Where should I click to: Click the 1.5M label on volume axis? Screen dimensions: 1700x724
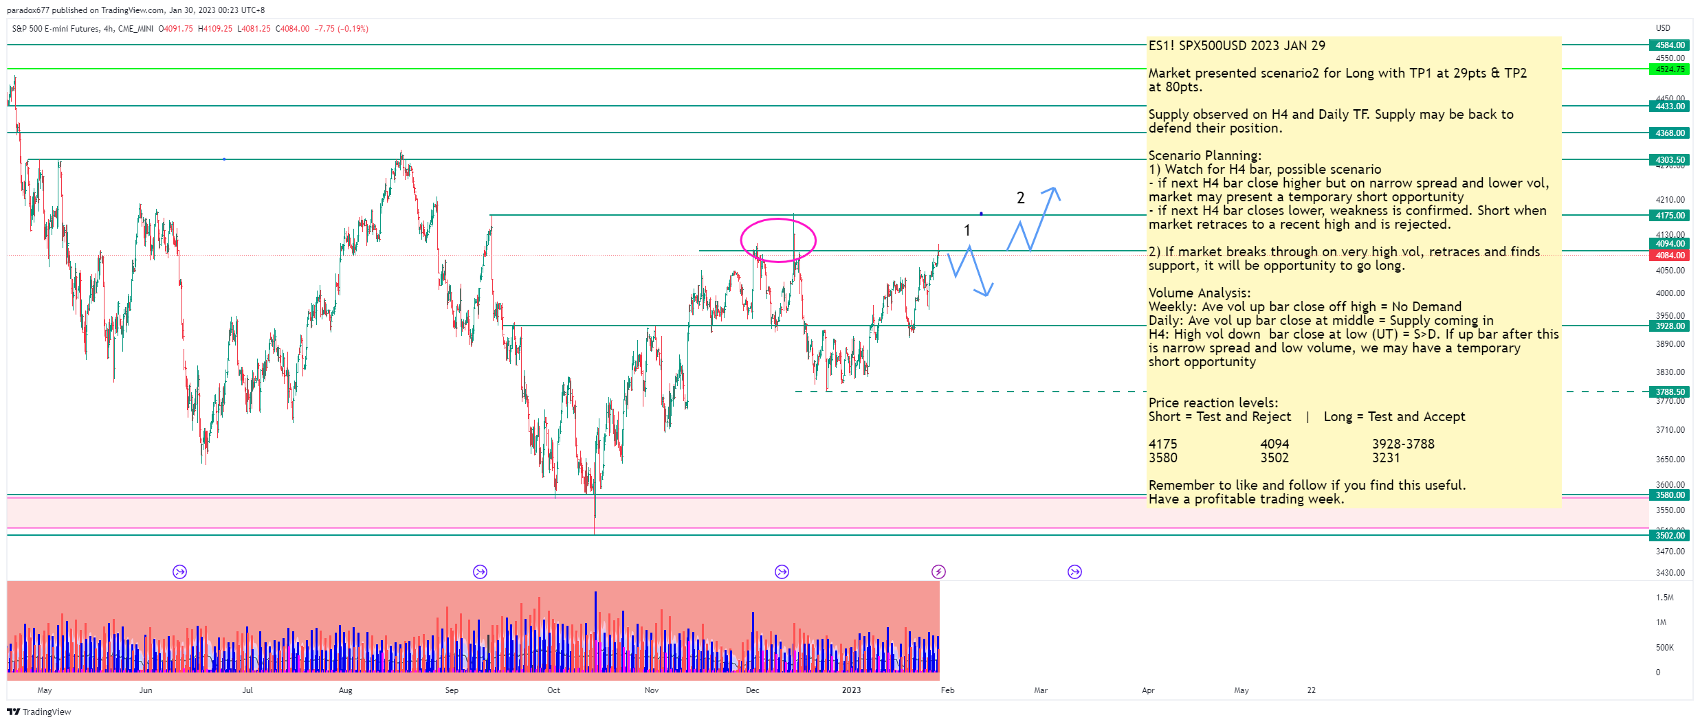pyautogui.click(x=1665, y=598)
